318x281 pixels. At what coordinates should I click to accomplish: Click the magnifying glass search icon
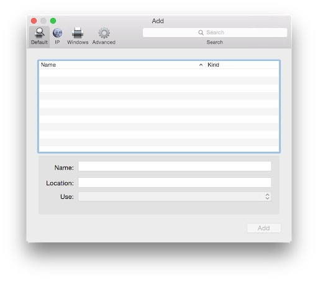201,32
